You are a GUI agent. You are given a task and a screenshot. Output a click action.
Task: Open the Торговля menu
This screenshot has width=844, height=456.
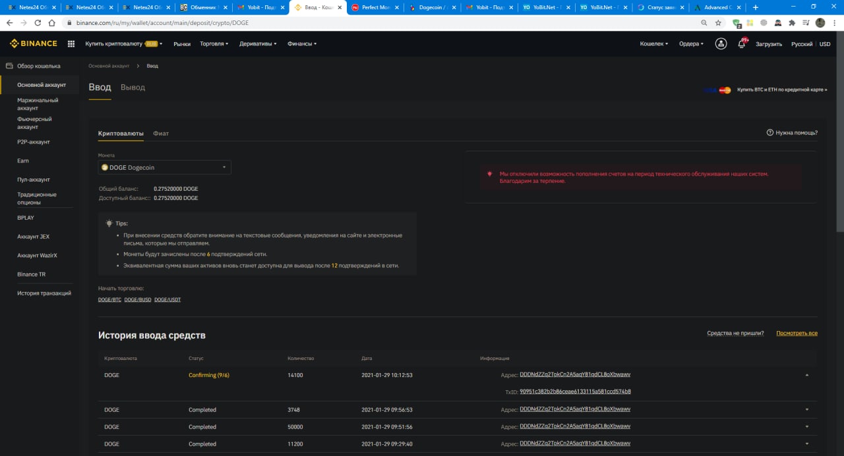point(214,44)
